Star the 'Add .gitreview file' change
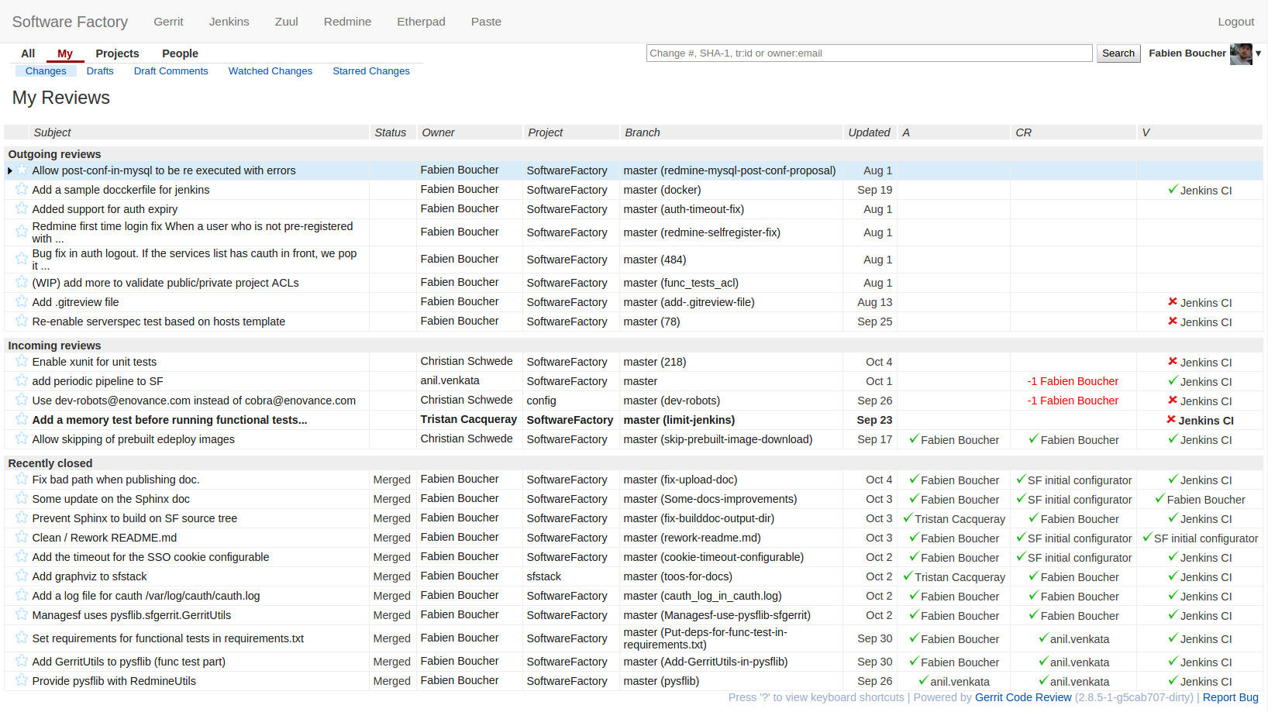 [x=22, y=301]
